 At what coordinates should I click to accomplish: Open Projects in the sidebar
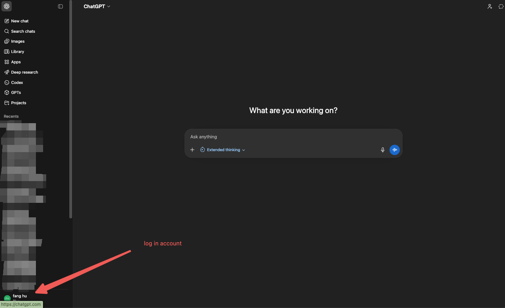coord(18,103)
